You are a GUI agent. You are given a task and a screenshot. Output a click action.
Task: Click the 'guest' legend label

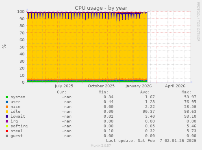pos(17,136)
